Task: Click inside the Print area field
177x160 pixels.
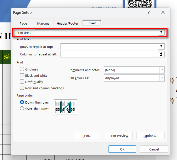Action: [96, 33]
